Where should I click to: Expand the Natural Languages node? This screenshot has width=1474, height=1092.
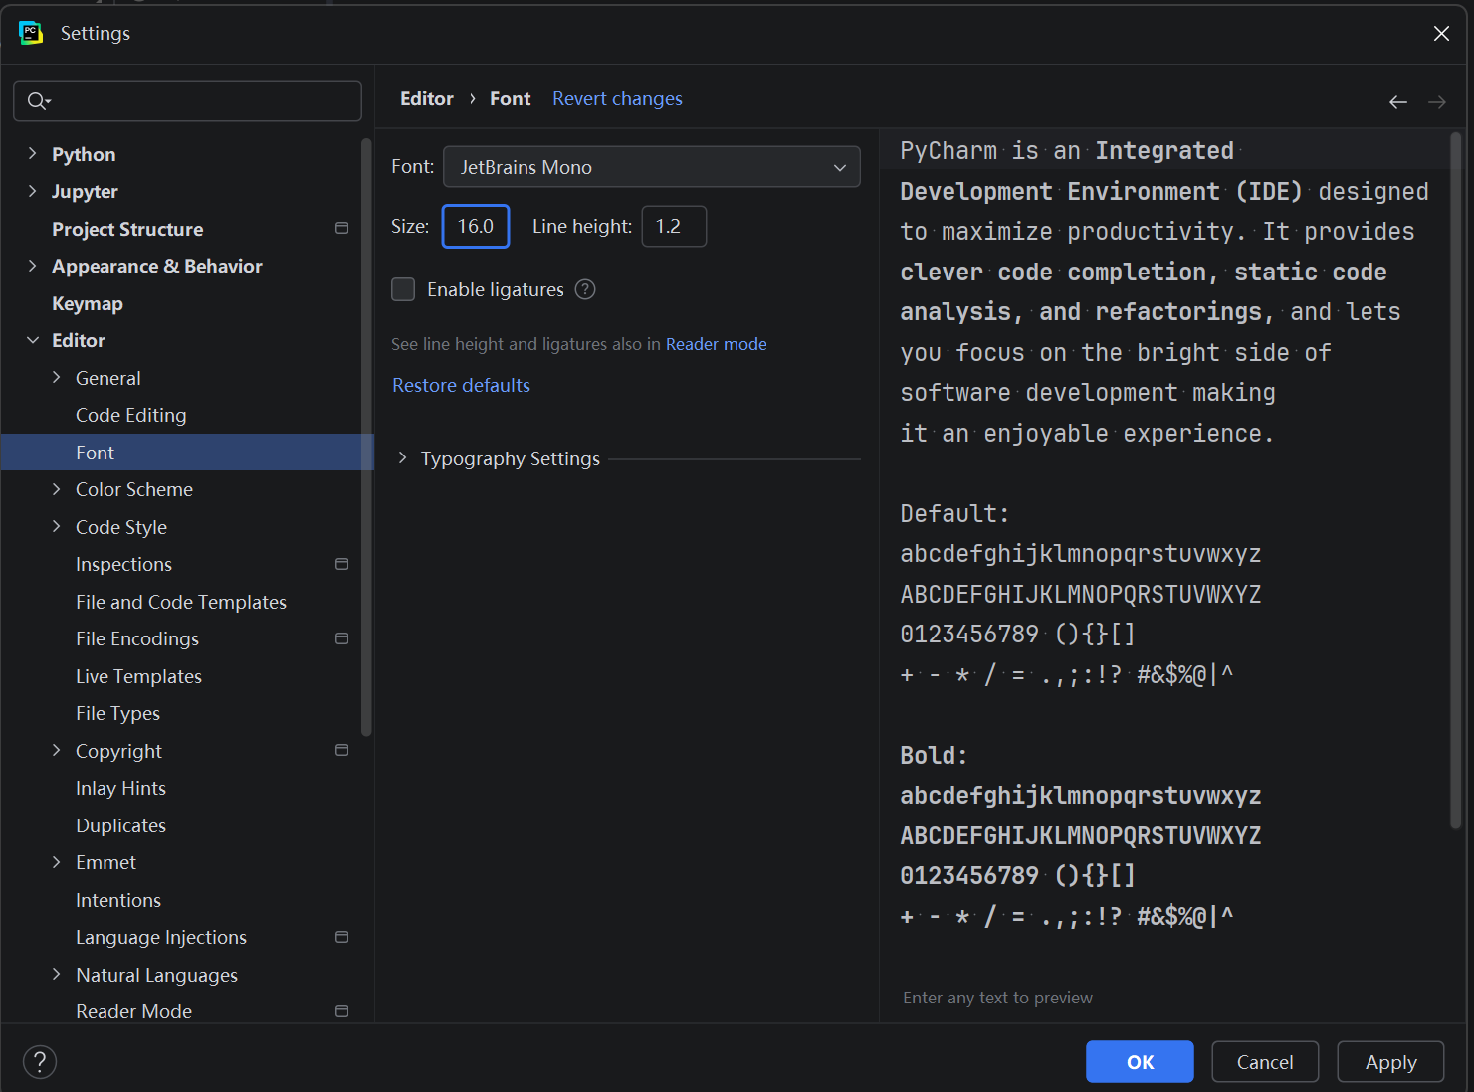coord(57,974)
